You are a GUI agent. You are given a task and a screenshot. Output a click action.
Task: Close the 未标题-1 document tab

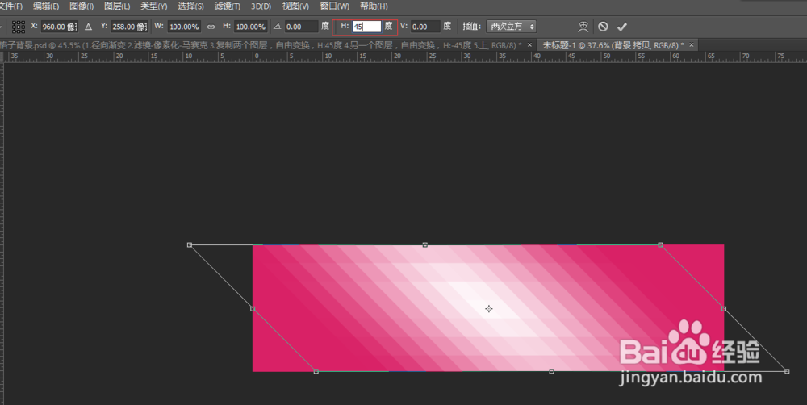pos(692,45)
